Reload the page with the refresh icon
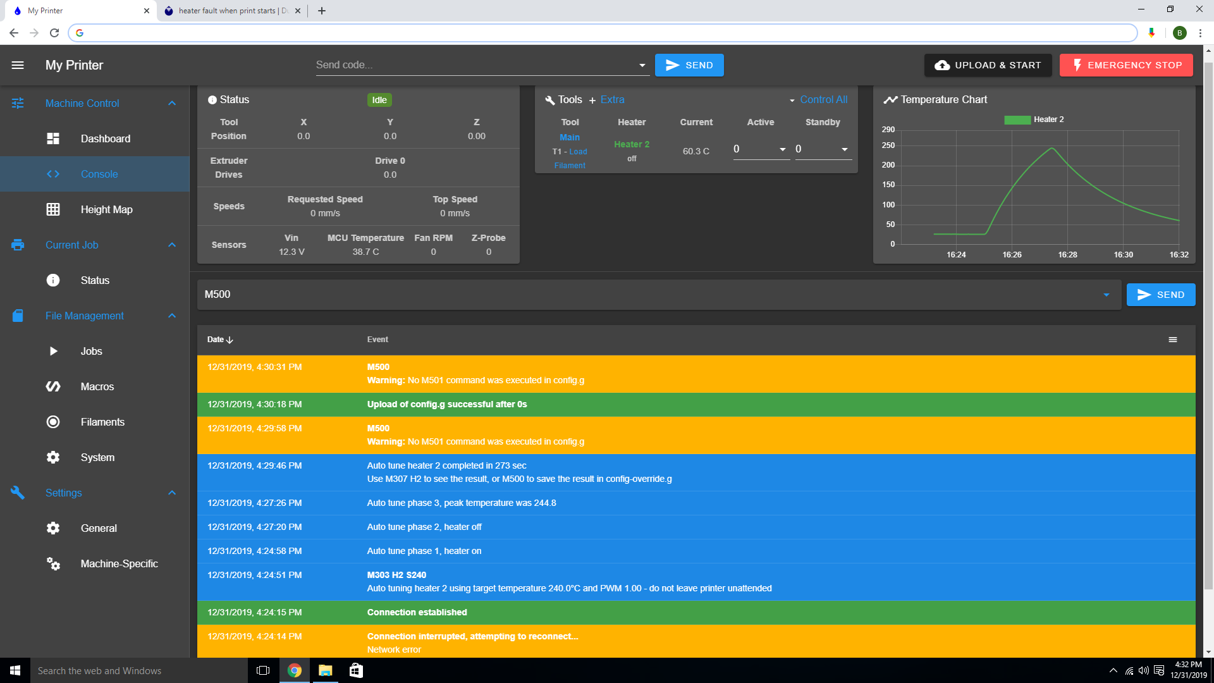1214x683 pixels. pyautogui.click(x=54, y=33)
